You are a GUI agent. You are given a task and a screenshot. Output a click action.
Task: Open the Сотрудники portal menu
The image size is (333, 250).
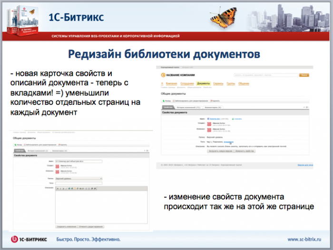pyautogui.click(x=187, y=83)
